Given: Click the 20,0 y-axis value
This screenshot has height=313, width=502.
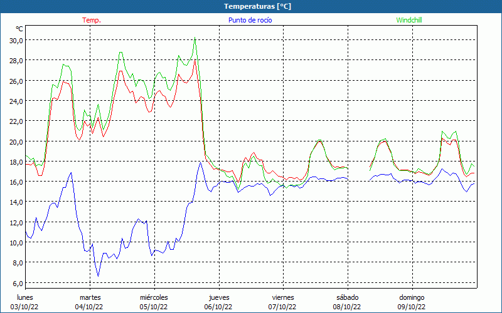Looking at the screenshot, I should tap(16, 141).
